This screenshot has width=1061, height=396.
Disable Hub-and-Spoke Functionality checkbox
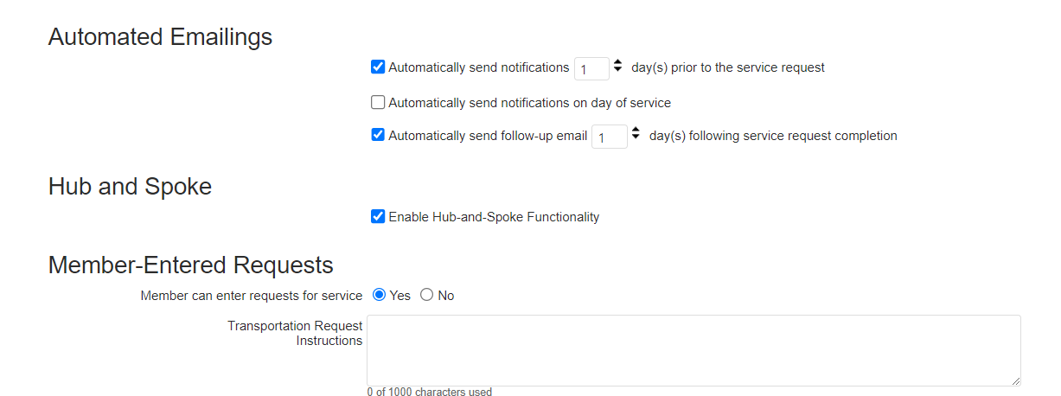pos(378,216)
